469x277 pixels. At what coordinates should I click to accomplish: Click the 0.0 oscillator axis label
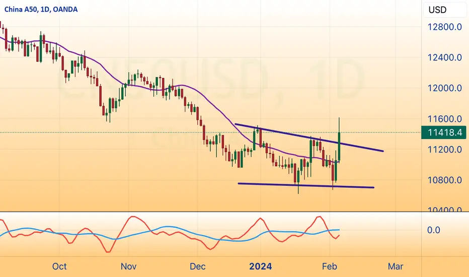[x=433, y=230]
